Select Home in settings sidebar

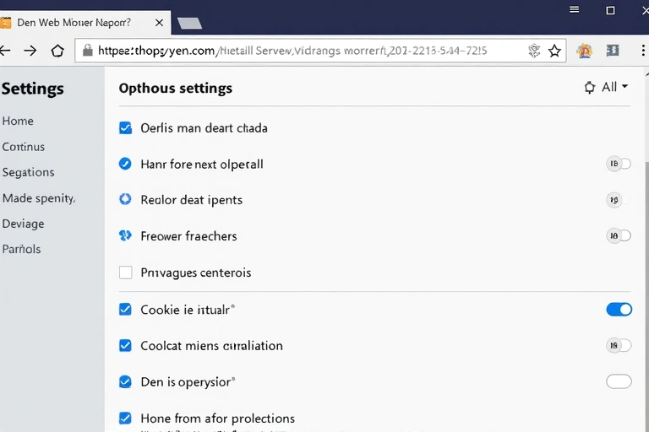[x=18, y=121]
